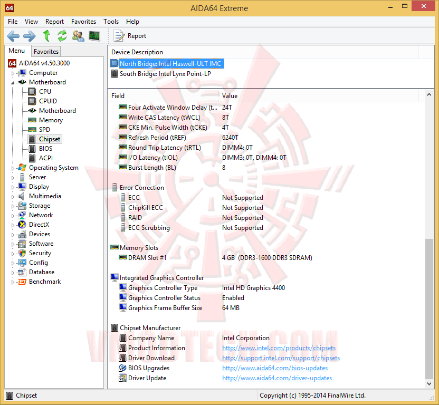Click the Database icon in tree
The image size is (439, 405).
(x=22, y=272)
